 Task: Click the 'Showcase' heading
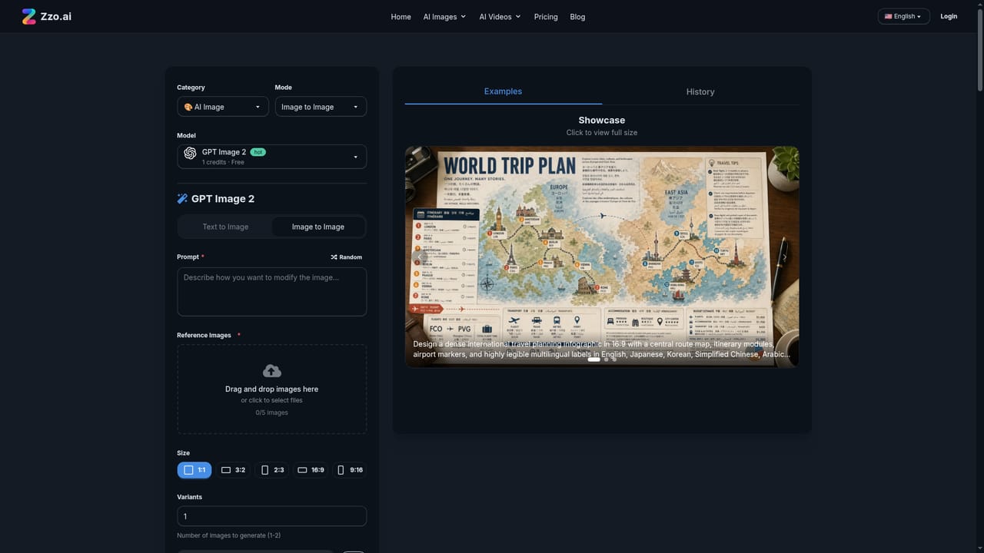click(602, 120)
